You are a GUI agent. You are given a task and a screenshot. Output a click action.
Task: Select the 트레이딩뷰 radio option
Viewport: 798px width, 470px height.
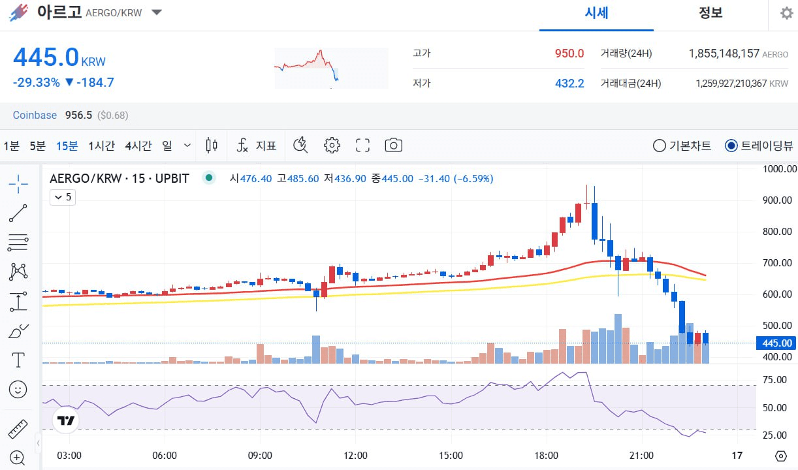tap(759, 146)
